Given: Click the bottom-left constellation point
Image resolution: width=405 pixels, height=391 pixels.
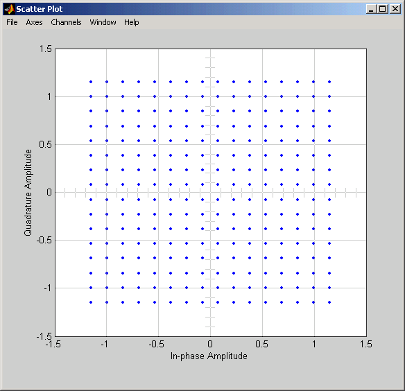Looking at the screenshot, I should tap(91, 302).
